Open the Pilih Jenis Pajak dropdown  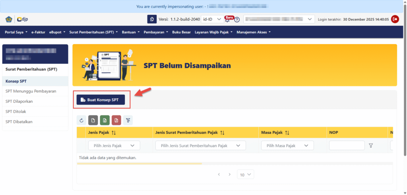pyautogui.click(x=114, y=146)
